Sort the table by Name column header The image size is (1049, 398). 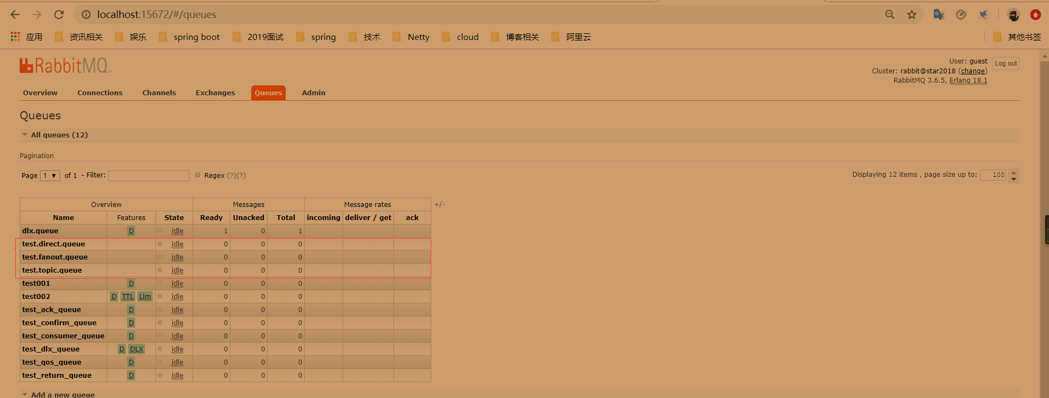(x=63, y=218)
